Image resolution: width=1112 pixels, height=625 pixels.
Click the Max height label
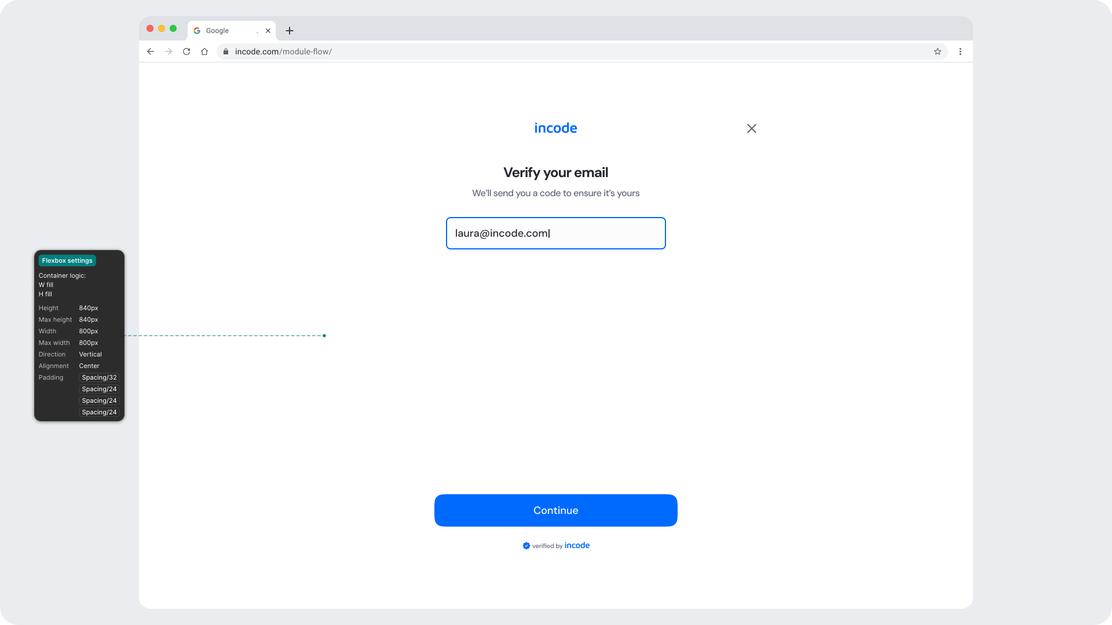[x=55, y=319]
